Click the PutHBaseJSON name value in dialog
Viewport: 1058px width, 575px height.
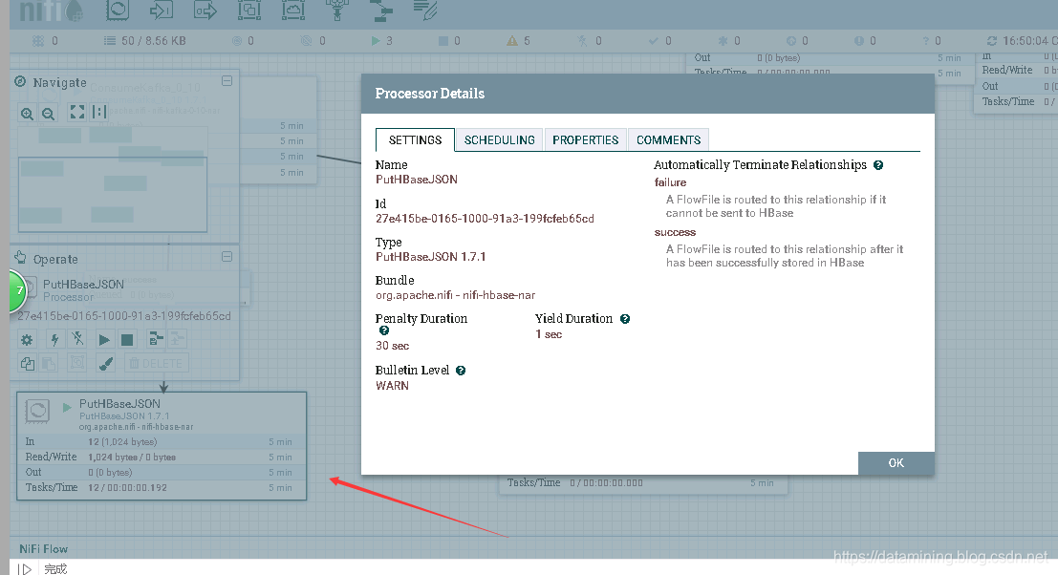(x=417, y=180)
